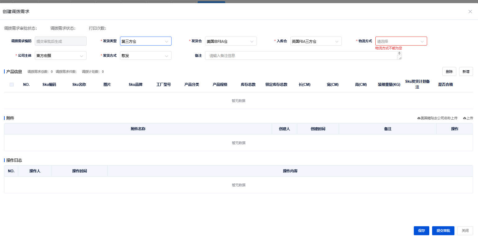Click the stepper arrows on the 备注 field
This screenshot has height=238, width=478.
pyautogui.click(x=399, y=53)
